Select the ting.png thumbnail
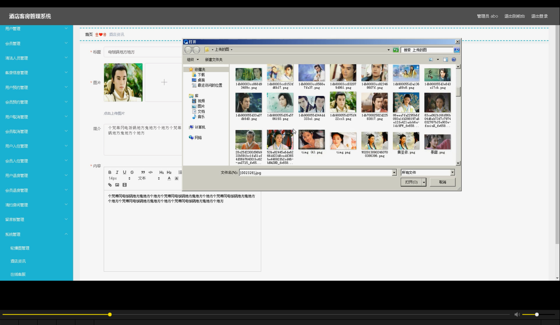 pyautogui.click(x=343, y=140)
